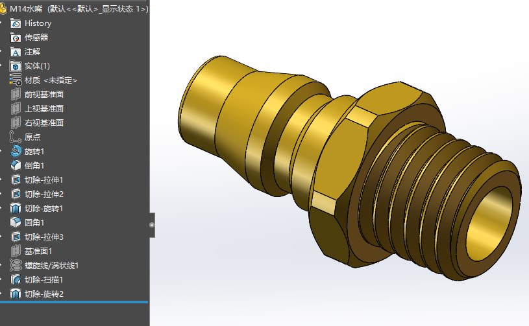The width and height of the screenshot is (529, 326).
Task: Select the 前视基准面 plane icon
Action: (16, 94)
